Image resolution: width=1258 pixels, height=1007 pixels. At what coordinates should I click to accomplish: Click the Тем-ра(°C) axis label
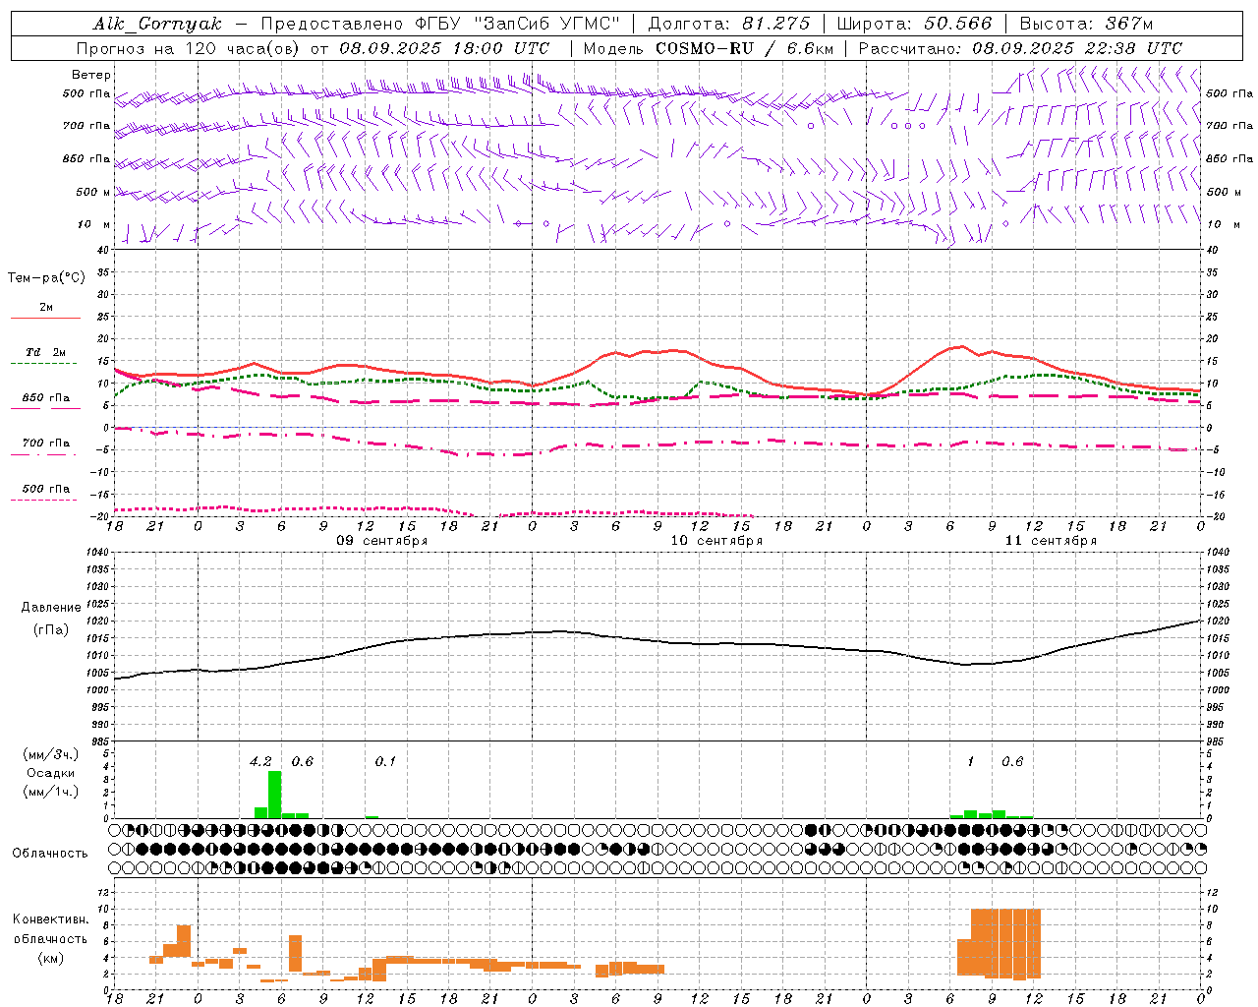click(46, 278)
